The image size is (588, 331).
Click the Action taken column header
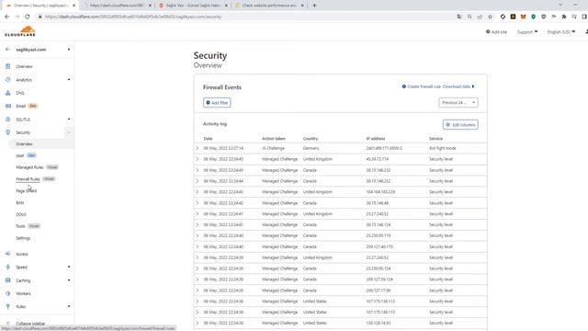tap(274, 139)
